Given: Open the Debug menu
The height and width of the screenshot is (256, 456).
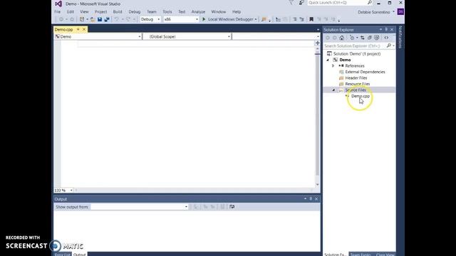Looking at the screenshot, I should click(135, 12).
